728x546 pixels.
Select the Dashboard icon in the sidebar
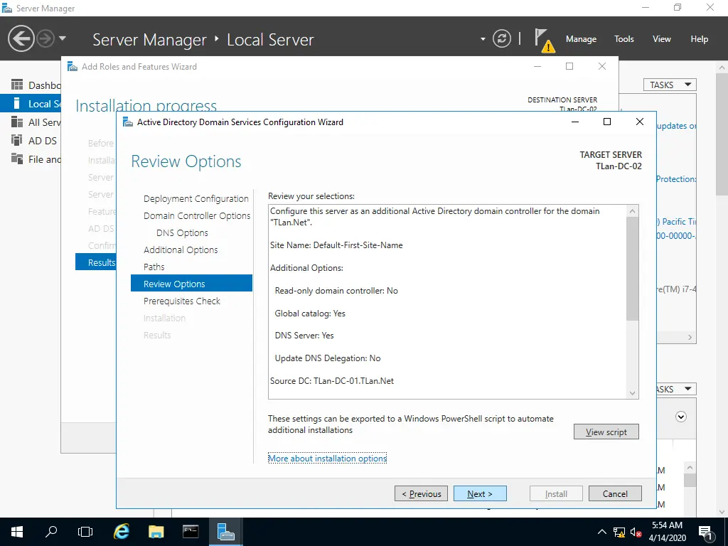point(17,85)
